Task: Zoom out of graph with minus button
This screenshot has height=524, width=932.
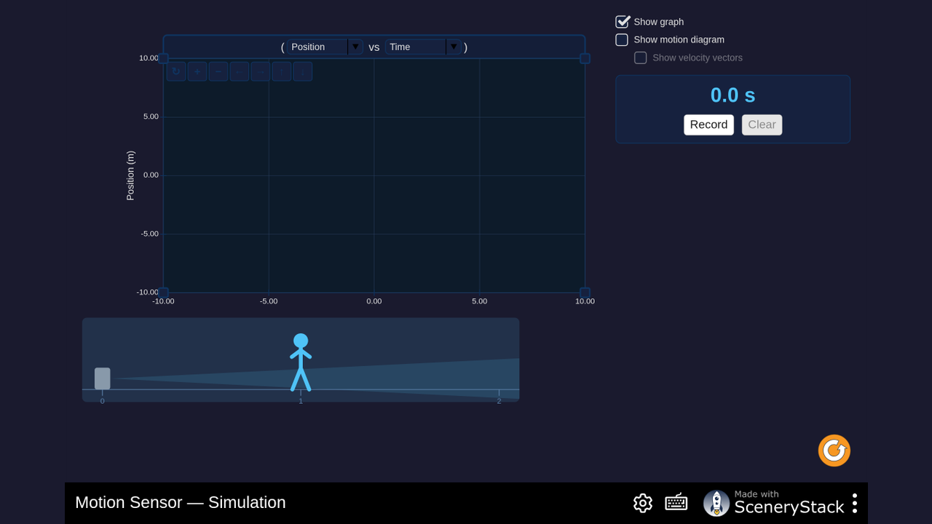Action: pyautogui.click(x=218, y=71)
